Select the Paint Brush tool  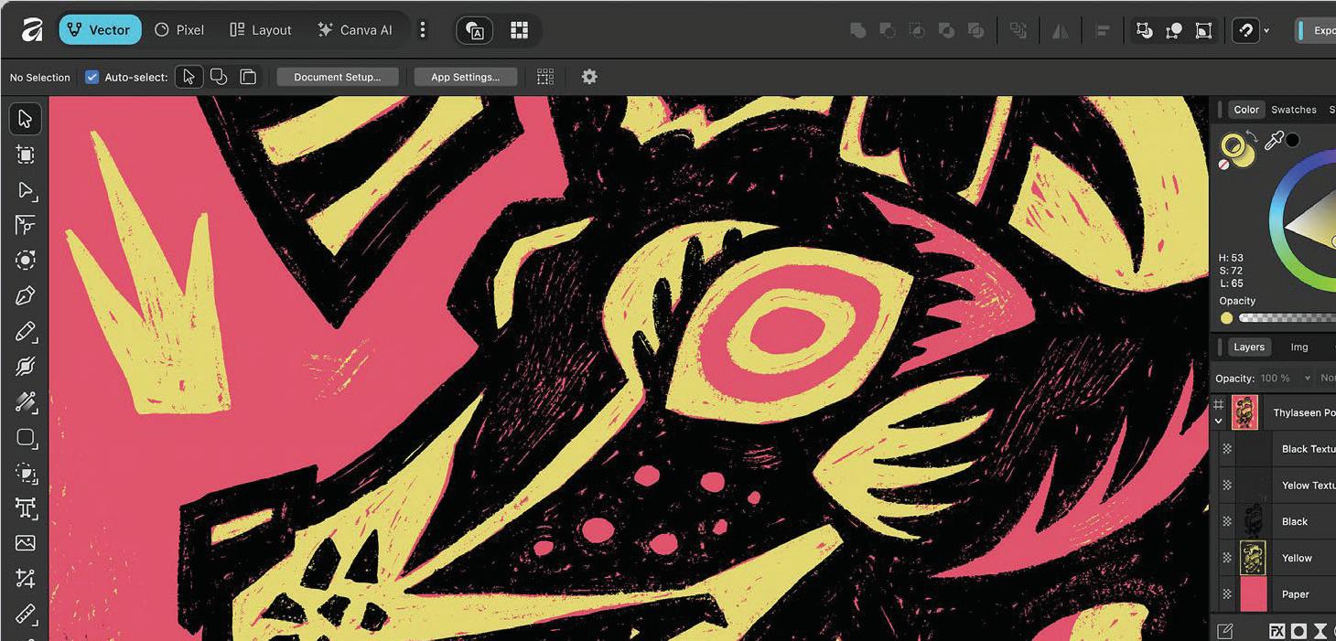point(26,402)
